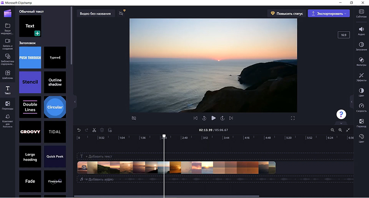Choose the Fade title preset
This screenshot has width=369, height=198.
click(x=30, y=181)
